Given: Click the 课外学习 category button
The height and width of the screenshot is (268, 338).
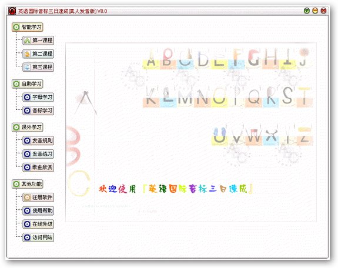Looking at the screenshot, I should coord(28,127).
